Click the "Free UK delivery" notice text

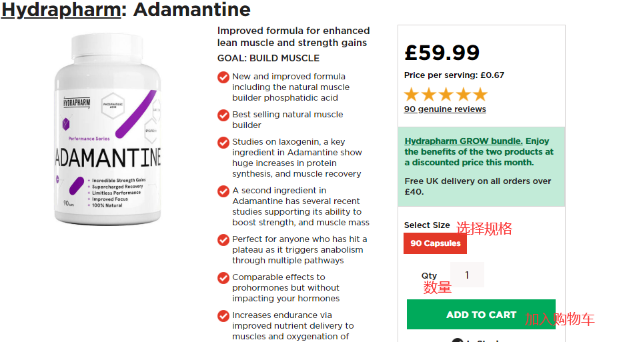(x=478, y=186)
